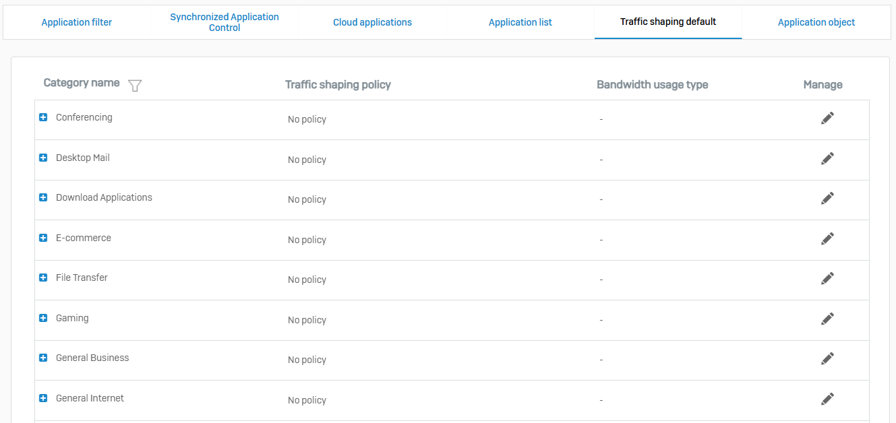Edit File Transfer category policy
The width and height of the screenshot is (896, 423).
point(827,278)
